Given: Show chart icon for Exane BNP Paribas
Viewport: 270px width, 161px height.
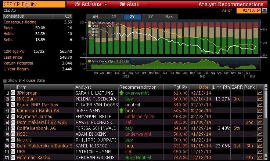Looking at the screenshot, I should tap(260, 105).
